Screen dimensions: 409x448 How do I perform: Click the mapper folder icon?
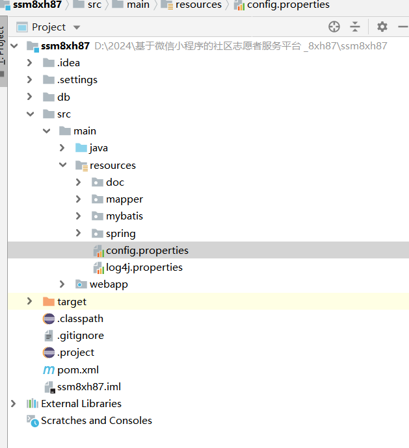98,199
